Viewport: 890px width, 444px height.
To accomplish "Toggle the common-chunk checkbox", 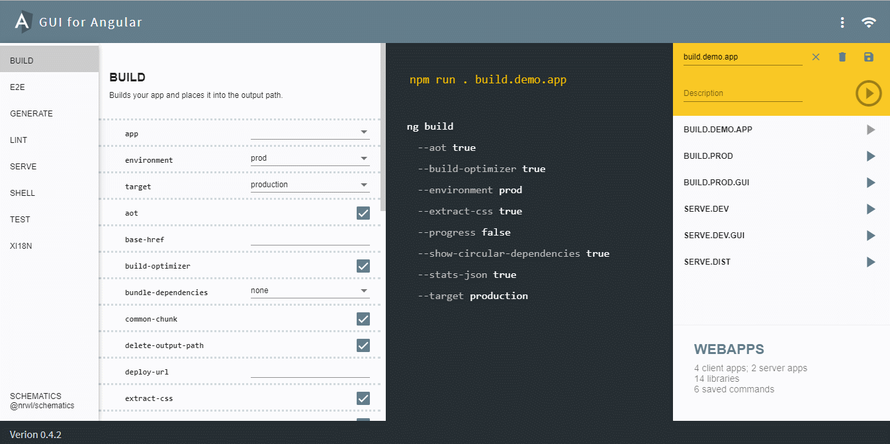I will [x=363, y=319].
